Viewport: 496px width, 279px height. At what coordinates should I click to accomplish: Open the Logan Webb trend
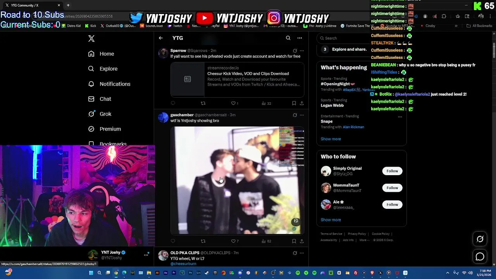tap(332, 105)
